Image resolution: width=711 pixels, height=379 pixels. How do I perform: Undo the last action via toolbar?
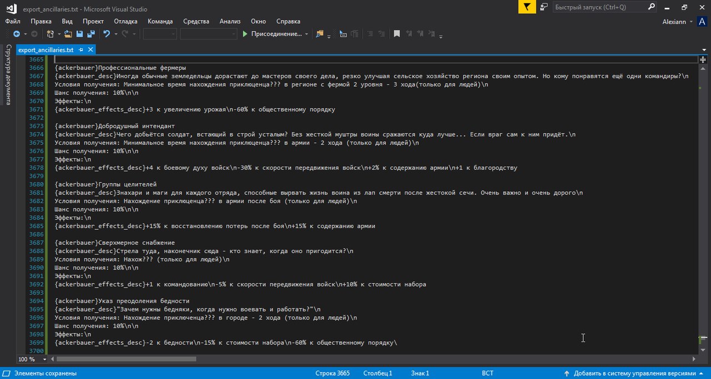(x=107, y=34)
